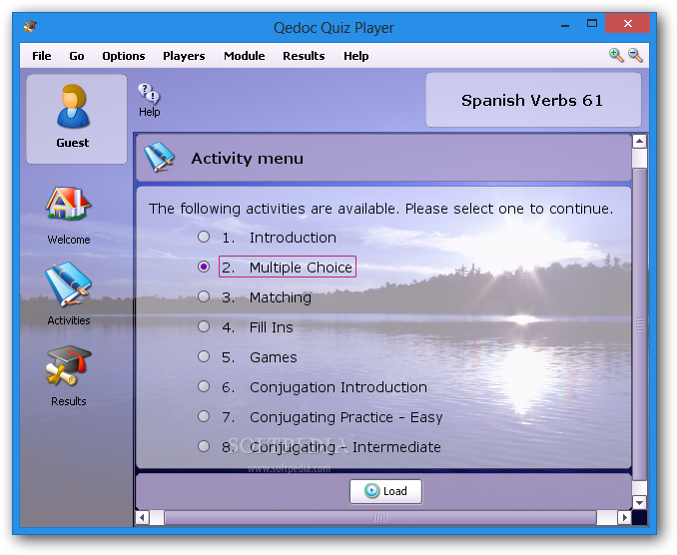Click the Load button
677x555 pixels.
pyautogui.click(x=385, y=491)
